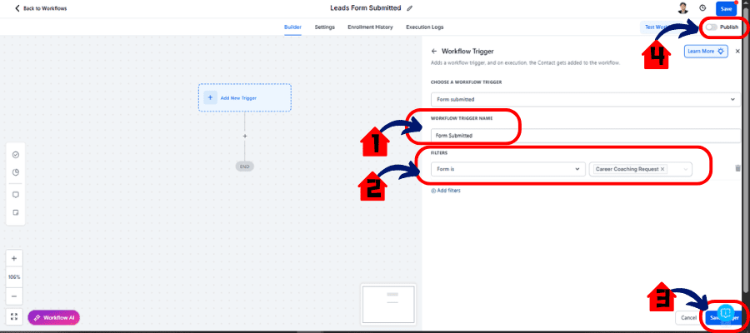This screenshot has height=333, width=750.
Task: Click the checkmark circle sidebar icon
Action: click(15, 155)
